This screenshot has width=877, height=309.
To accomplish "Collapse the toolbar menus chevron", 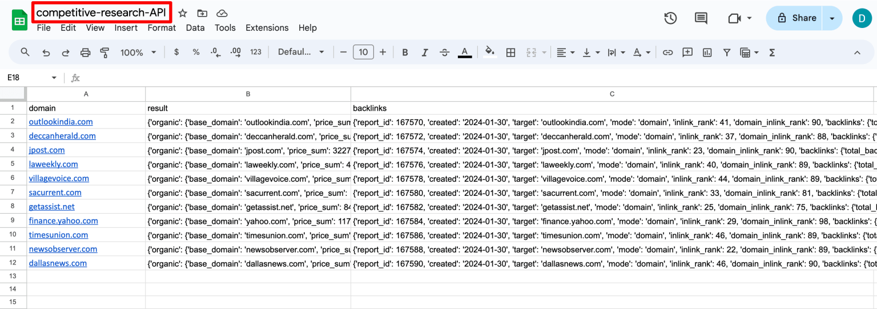I will (857, 53).
